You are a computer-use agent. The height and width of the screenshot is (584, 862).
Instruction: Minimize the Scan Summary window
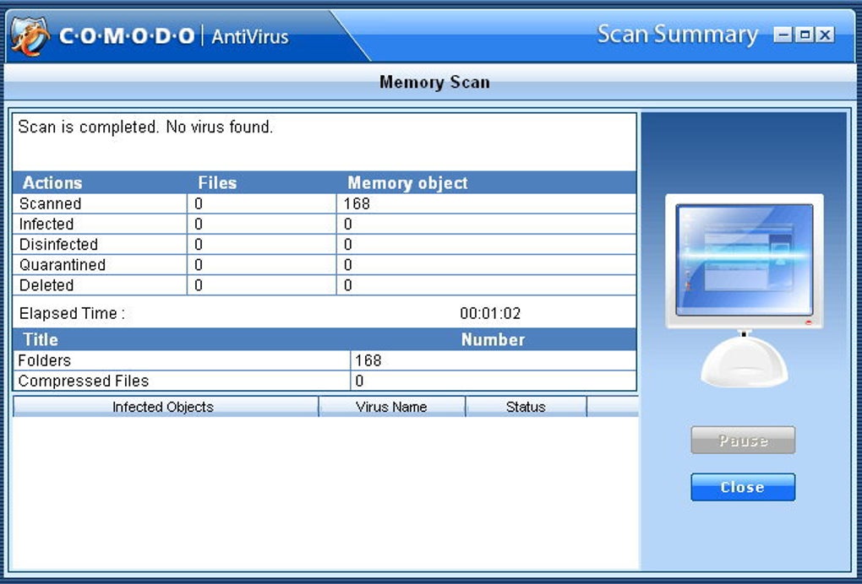point(783,35)
